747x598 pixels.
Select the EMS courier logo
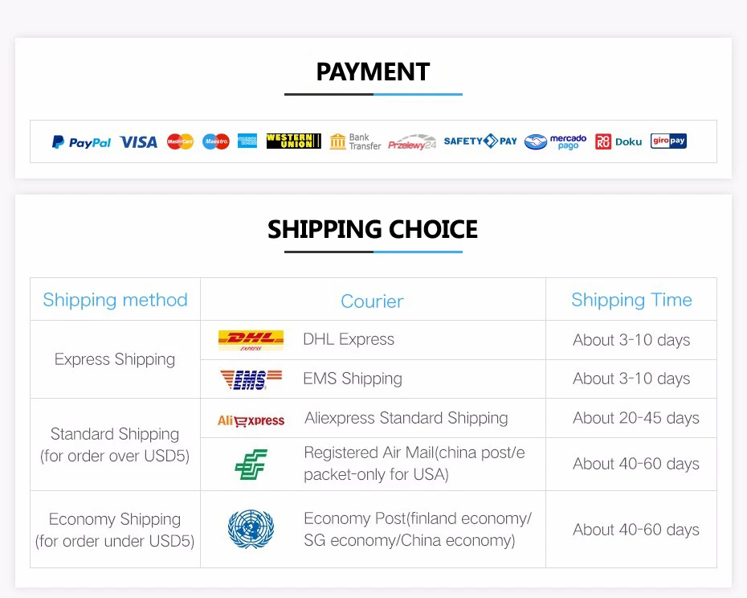click(251, 379)
